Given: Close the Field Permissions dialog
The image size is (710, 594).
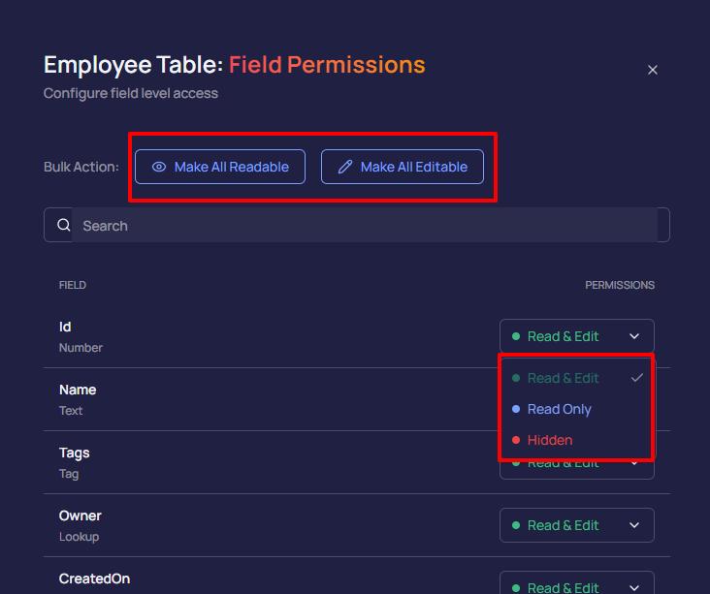Looking at the screenshot, I should [x=653, y=70].
